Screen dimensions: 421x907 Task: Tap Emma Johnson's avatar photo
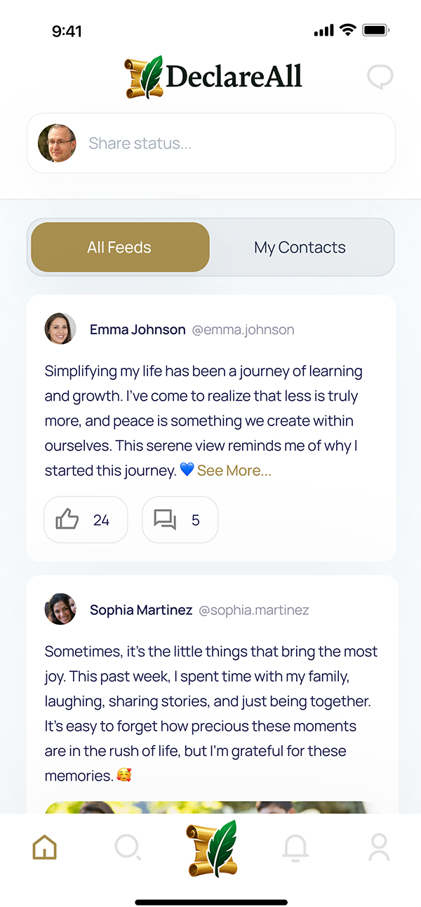coord(60,329)
